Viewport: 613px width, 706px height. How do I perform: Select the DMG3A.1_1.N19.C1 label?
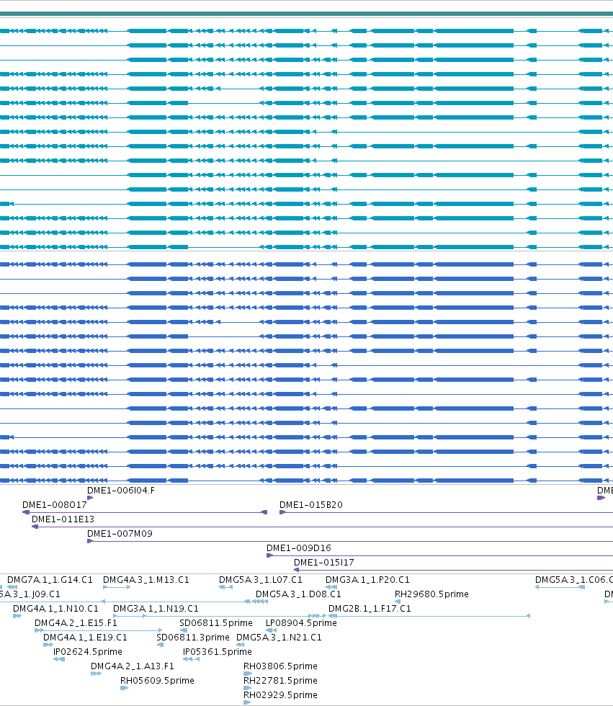156,608
